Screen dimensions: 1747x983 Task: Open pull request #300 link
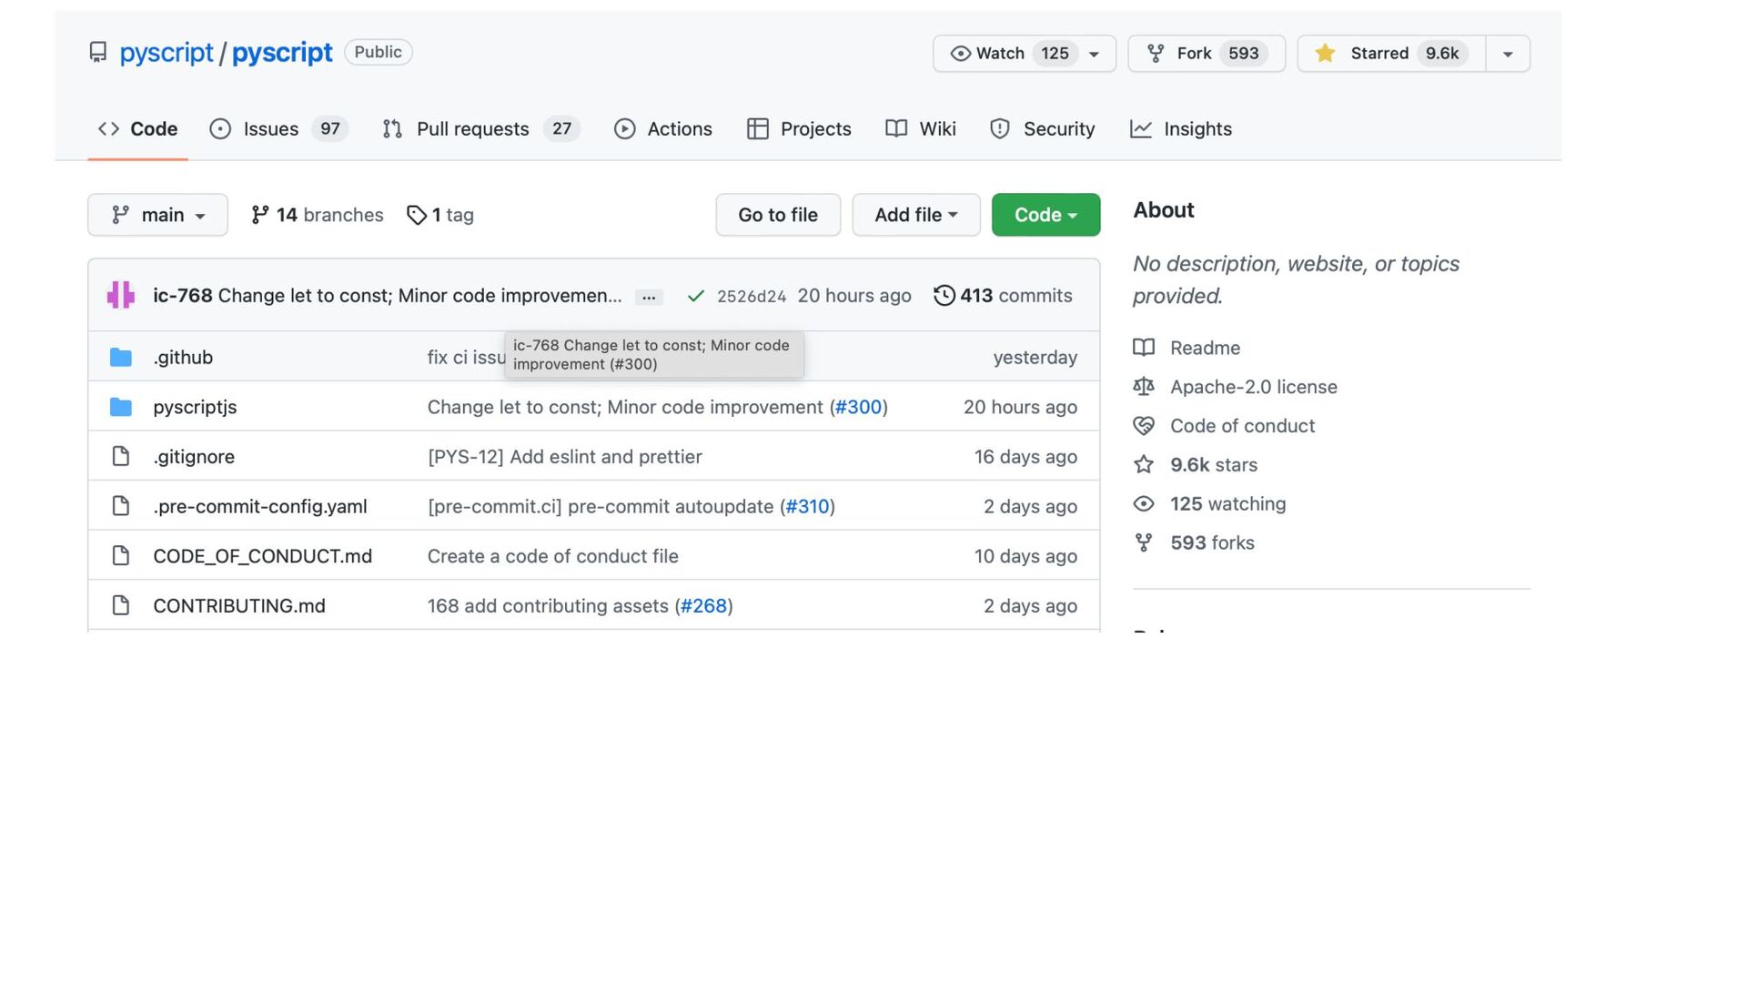pyautogui.click(x=858, y=407)
